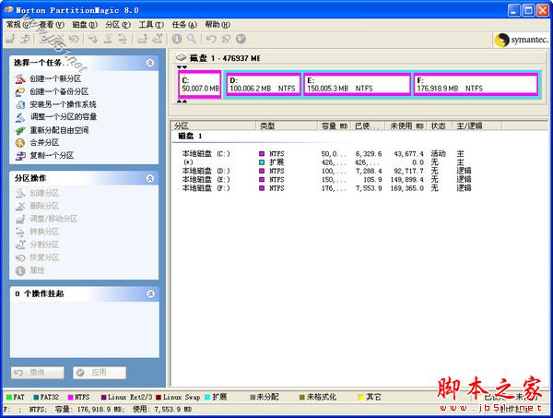Click the olive 未格式化 legend swatch
The height and width of the screenshot is (418, 553).
pos(302,397)
